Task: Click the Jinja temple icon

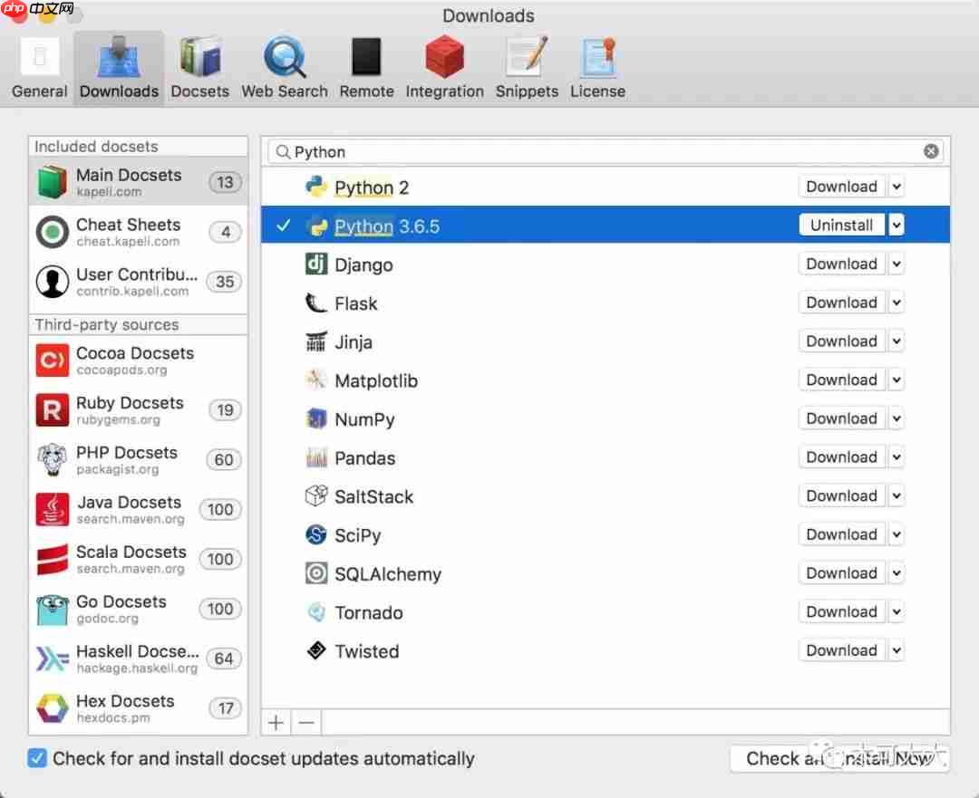Action: (316, 341)
